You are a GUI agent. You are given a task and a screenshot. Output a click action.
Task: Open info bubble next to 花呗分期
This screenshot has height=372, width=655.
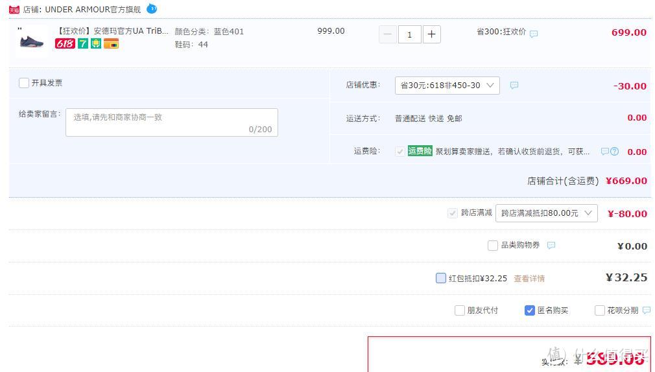pyautogui.click(x=647, y=310)
